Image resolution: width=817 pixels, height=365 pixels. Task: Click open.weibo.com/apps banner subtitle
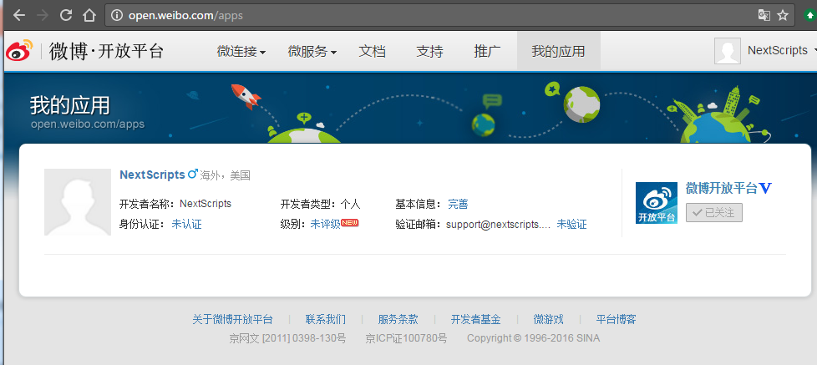88,124
